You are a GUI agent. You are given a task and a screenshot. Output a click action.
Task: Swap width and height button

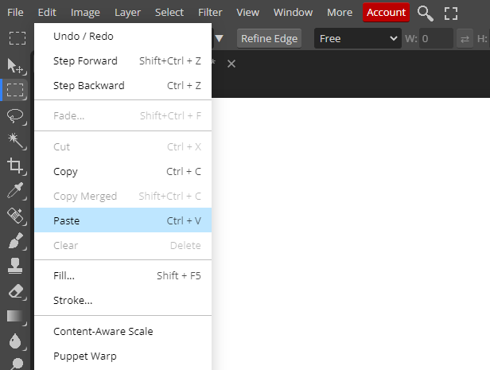coord(465,38)
